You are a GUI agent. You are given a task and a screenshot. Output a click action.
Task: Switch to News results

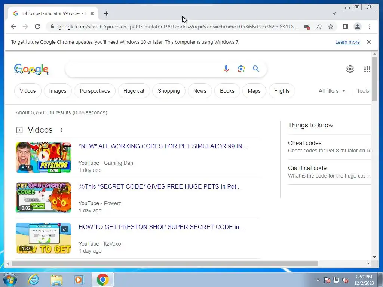pos(200,91)
